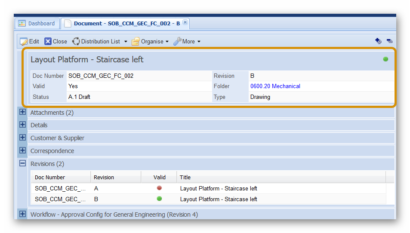Click the Organise folder icon
The image size is (410, 233).
point(136,41)
